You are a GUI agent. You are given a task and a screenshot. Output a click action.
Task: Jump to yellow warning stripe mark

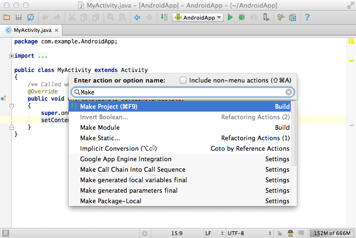(351, 61)
